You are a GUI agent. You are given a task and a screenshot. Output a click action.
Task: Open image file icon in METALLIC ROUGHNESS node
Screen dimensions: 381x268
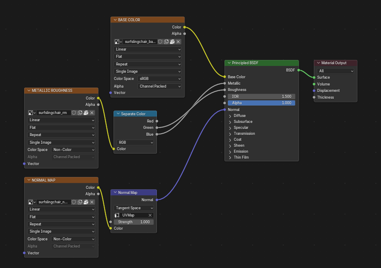[86, 113]
